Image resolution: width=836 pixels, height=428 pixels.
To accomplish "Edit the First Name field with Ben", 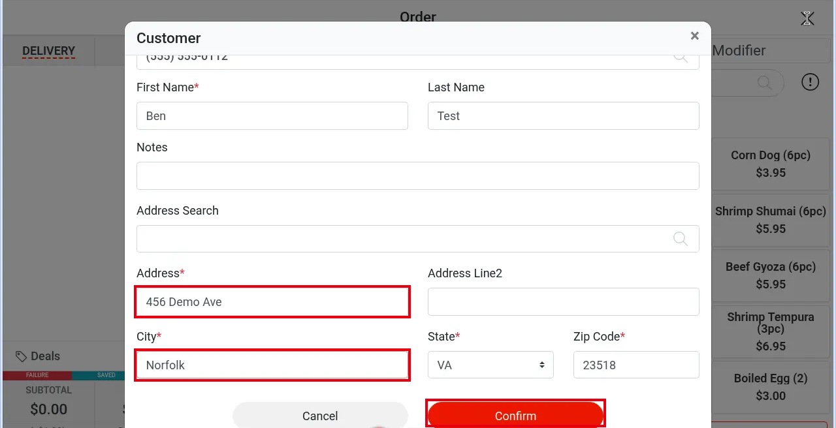I will [x=272, y=115].
